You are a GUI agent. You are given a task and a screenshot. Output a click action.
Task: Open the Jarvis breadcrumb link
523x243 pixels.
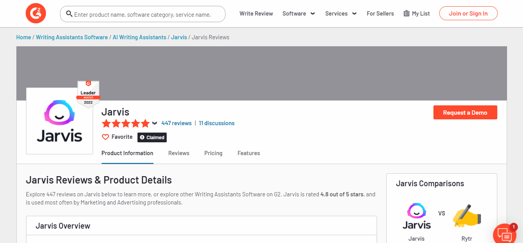(179, 37)
